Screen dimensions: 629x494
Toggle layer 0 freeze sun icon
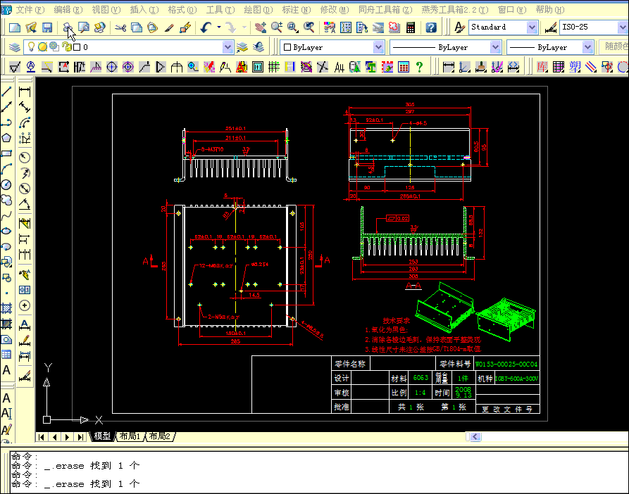42,47
